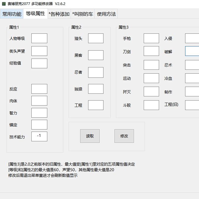Click the 属性1 group label

14,27
